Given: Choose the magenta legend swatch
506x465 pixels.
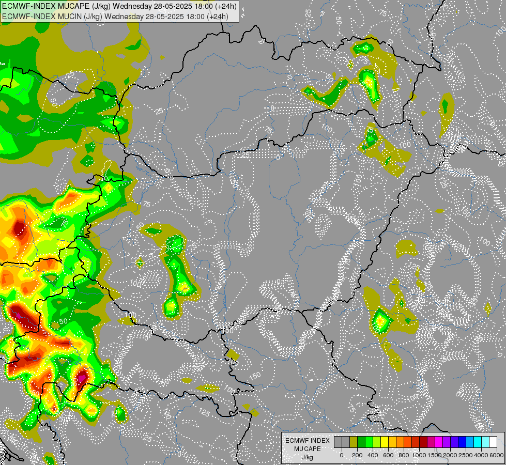Looking at the screenshot, I should click(x=439, y=442).
